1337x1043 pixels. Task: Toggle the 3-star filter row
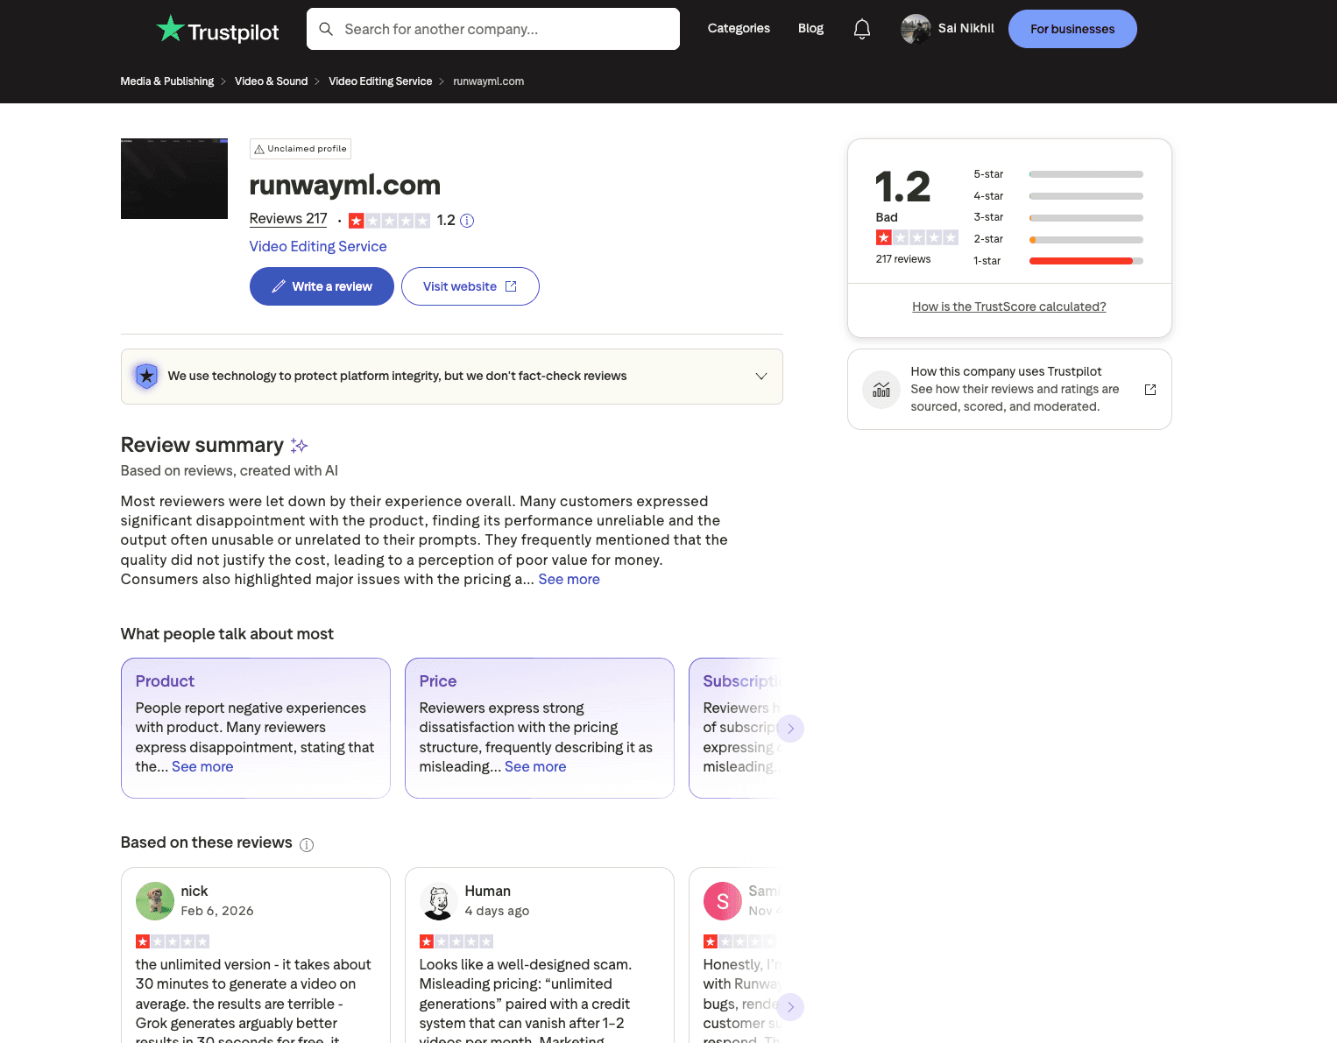tap(1058, 217)
